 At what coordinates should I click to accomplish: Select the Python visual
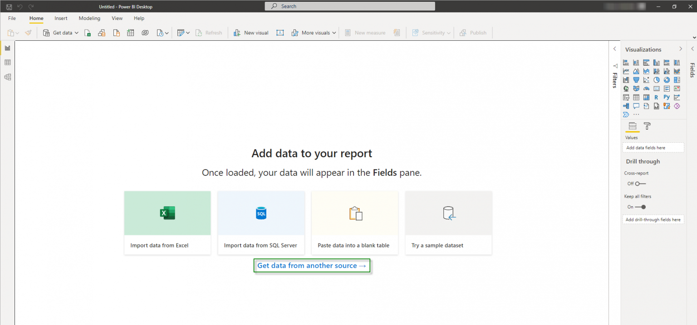[x=666, y=97]
